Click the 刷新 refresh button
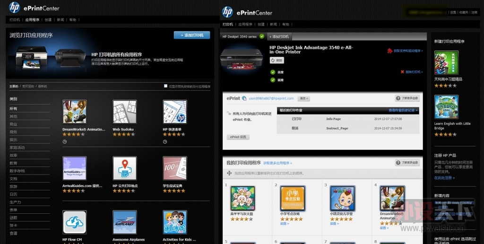Image resolution: width=484 pixels, height=244 pixels. click(x=277, y=61)
